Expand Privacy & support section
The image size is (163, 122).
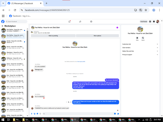pos(140,55)
